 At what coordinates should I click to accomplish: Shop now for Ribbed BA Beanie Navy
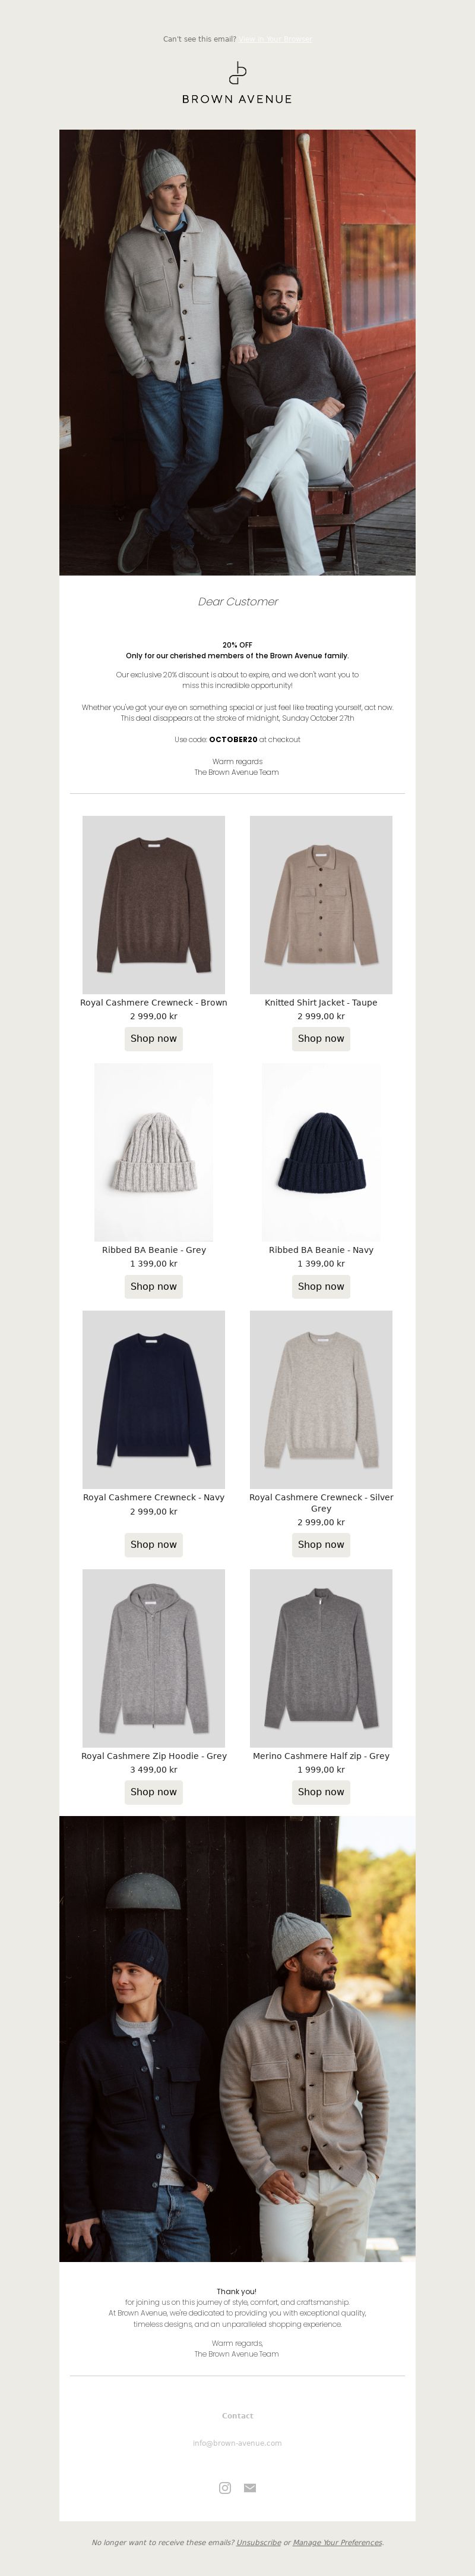(320, 1286)
